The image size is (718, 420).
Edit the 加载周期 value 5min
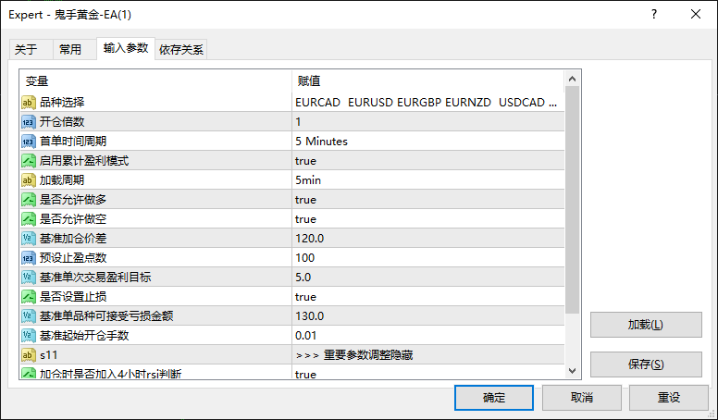pos(428,180)
